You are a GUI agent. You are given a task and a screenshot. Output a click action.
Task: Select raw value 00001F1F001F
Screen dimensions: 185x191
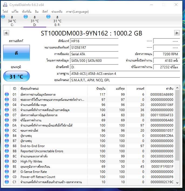tap(162, 167)
